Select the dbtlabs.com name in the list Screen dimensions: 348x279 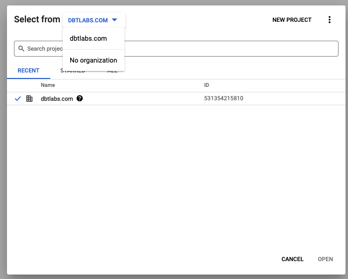pos(57,99)
